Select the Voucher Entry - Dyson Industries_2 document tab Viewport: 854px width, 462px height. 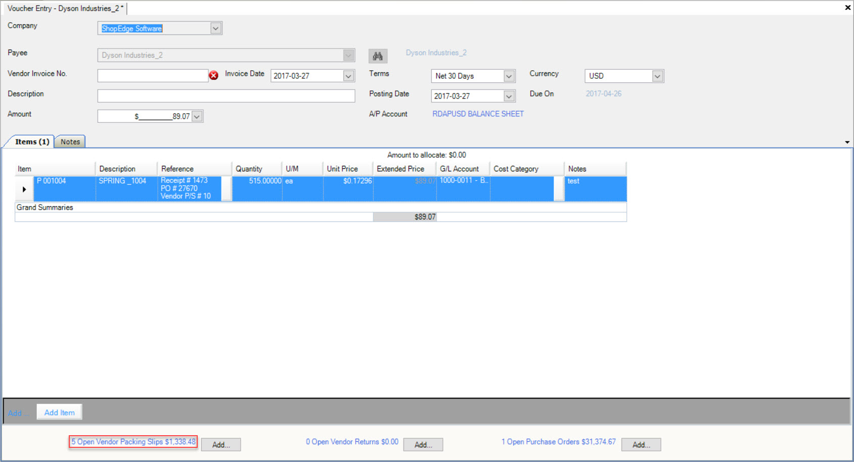click(x=65, y=8)
